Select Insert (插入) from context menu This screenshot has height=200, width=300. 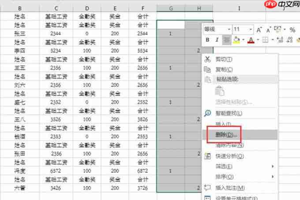point(240,124)
